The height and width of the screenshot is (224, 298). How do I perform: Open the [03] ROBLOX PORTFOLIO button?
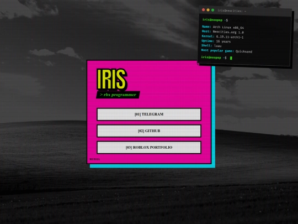(149, 147)
